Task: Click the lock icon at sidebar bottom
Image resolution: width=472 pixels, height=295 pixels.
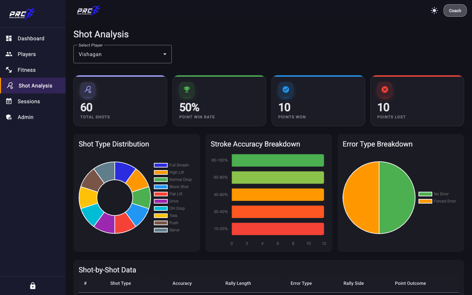Action: (x=33, y=286)
